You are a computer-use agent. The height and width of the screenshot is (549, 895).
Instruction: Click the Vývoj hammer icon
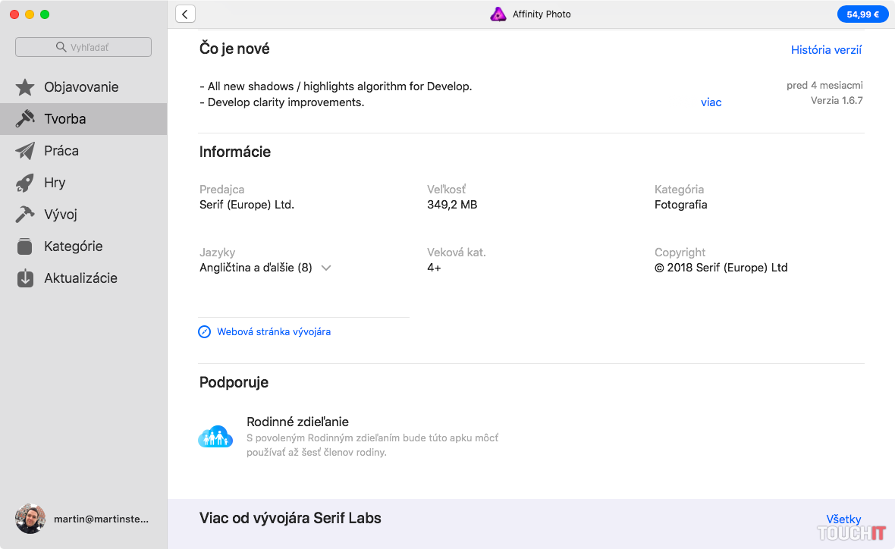tap(25, 215)
